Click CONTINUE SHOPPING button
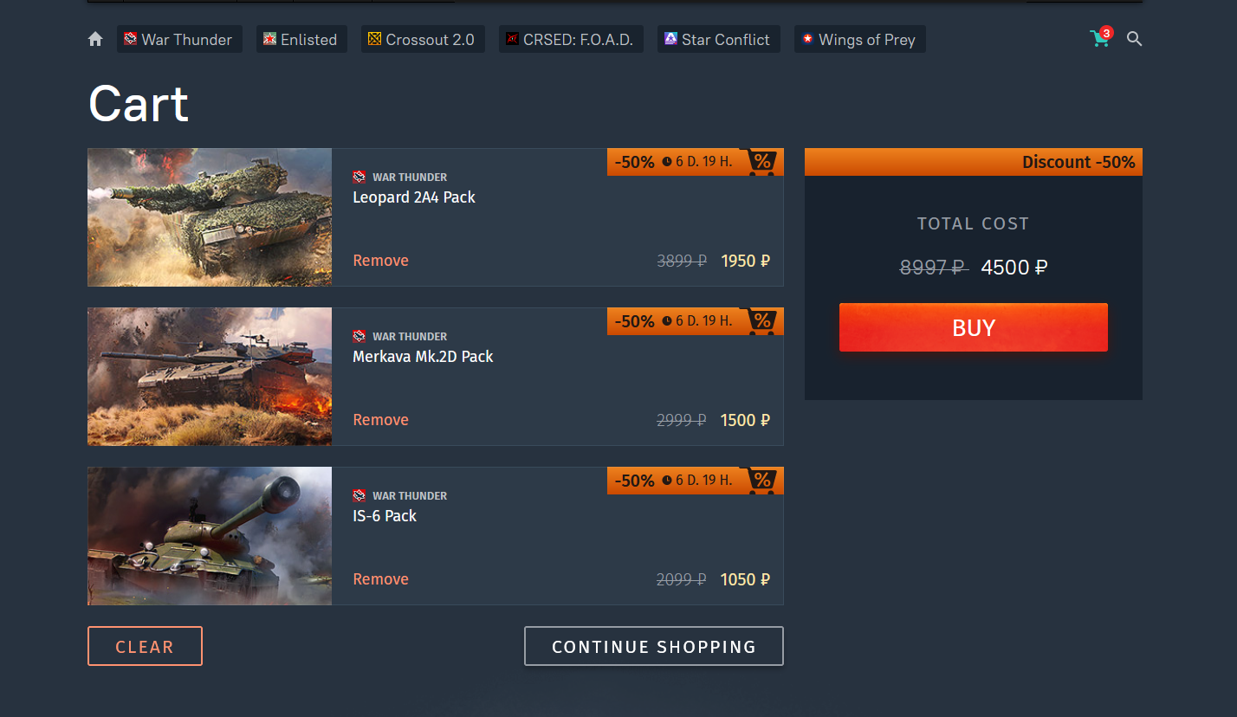The width and height of the screenshot is (1237, 717). click(653, 646)
